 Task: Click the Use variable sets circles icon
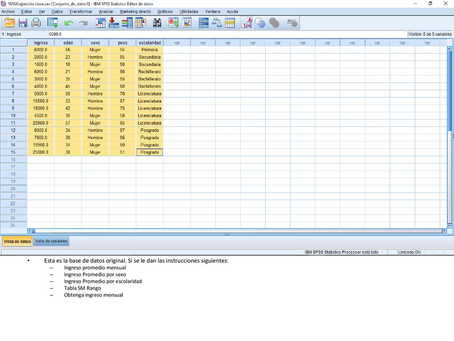(x=260, y=23)
